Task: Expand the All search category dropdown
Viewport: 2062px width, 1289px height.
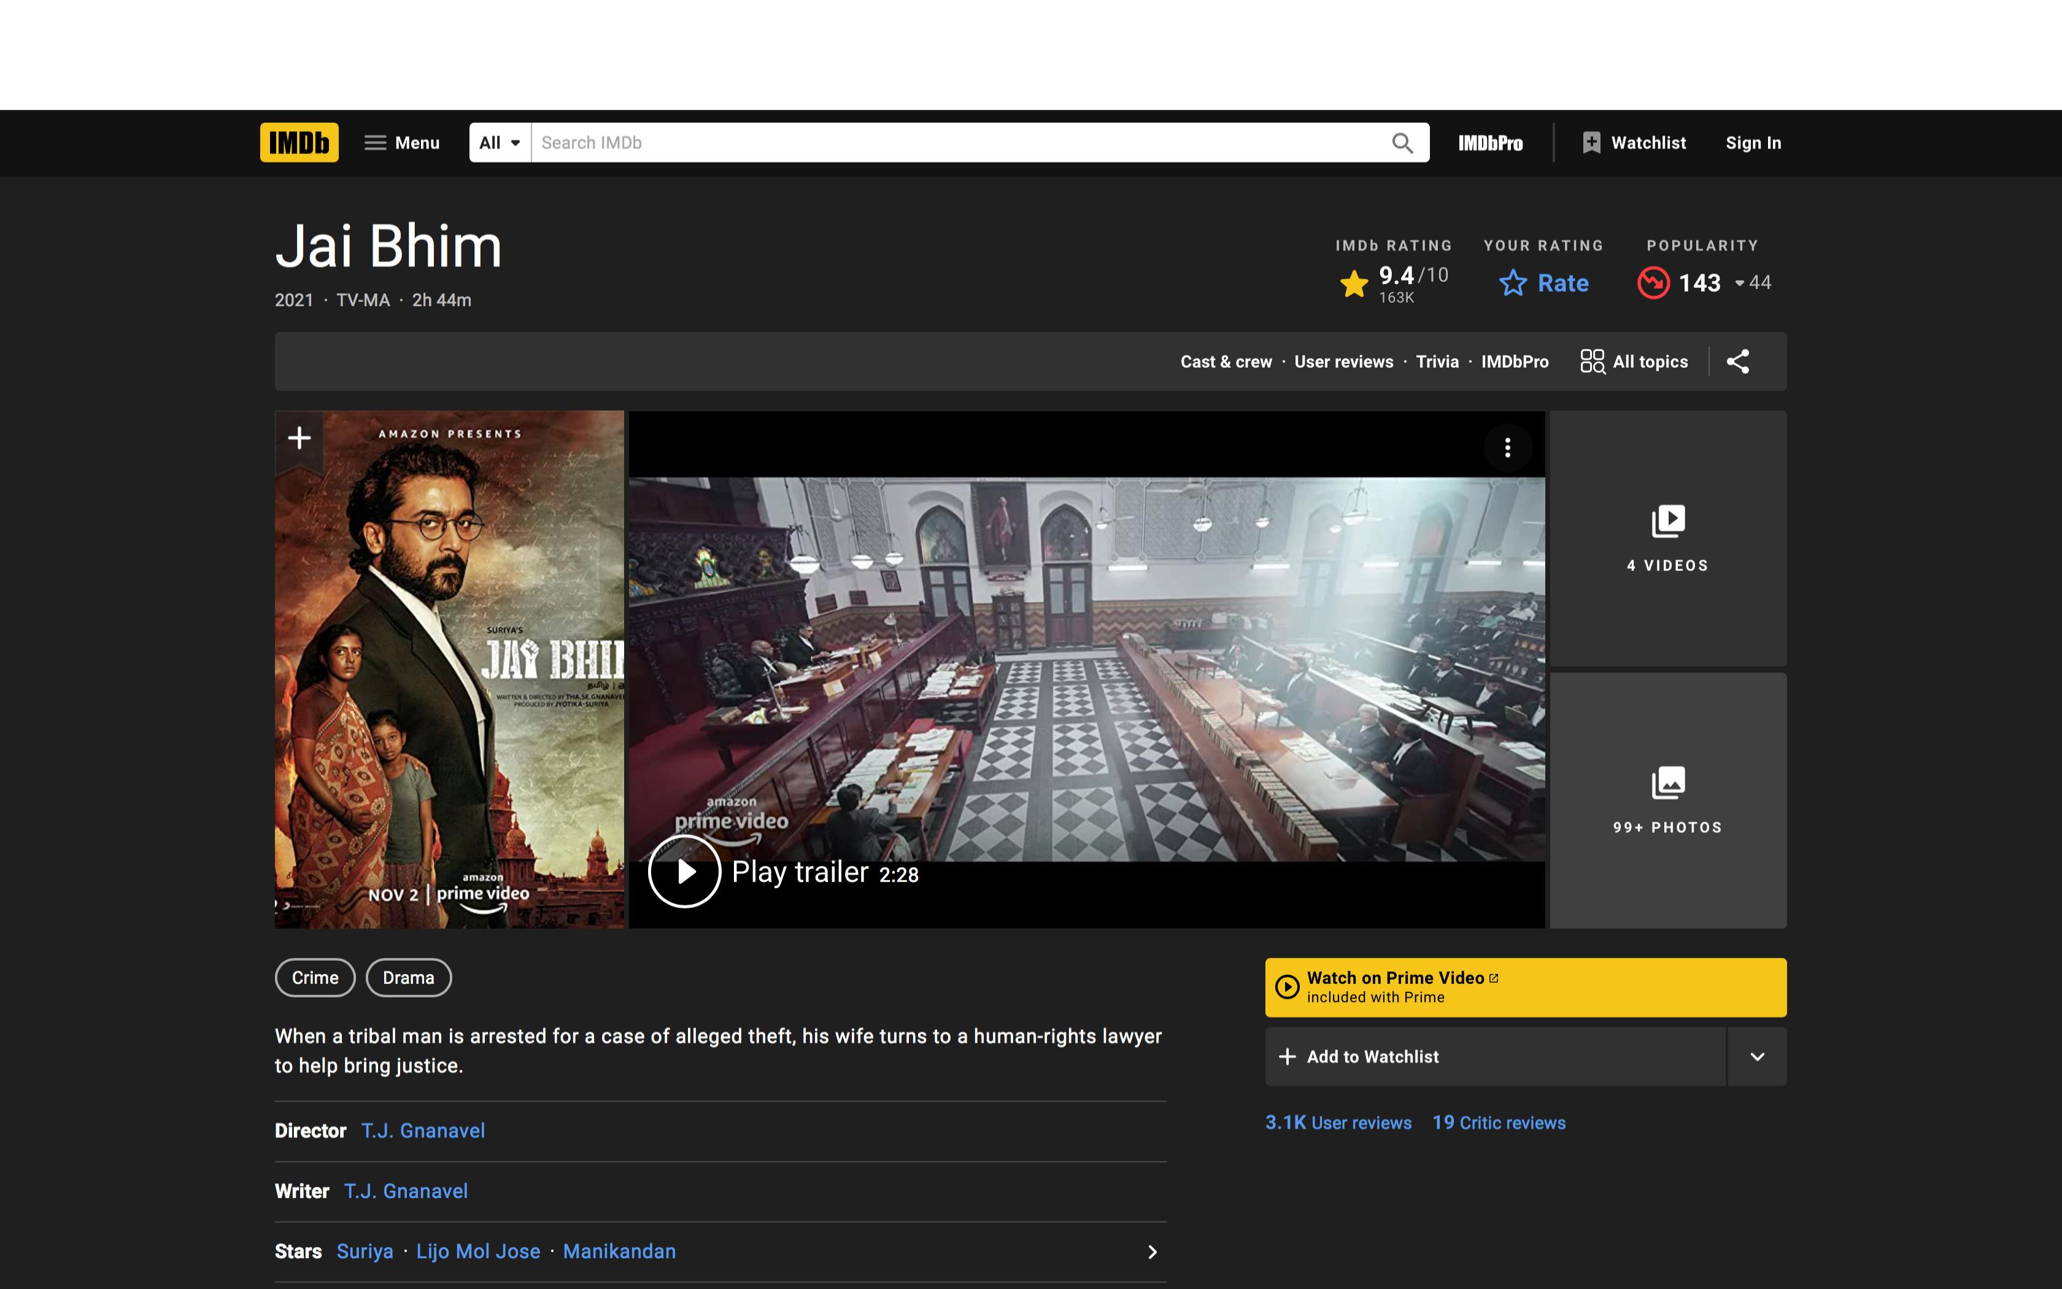Action: pos(500,142)
